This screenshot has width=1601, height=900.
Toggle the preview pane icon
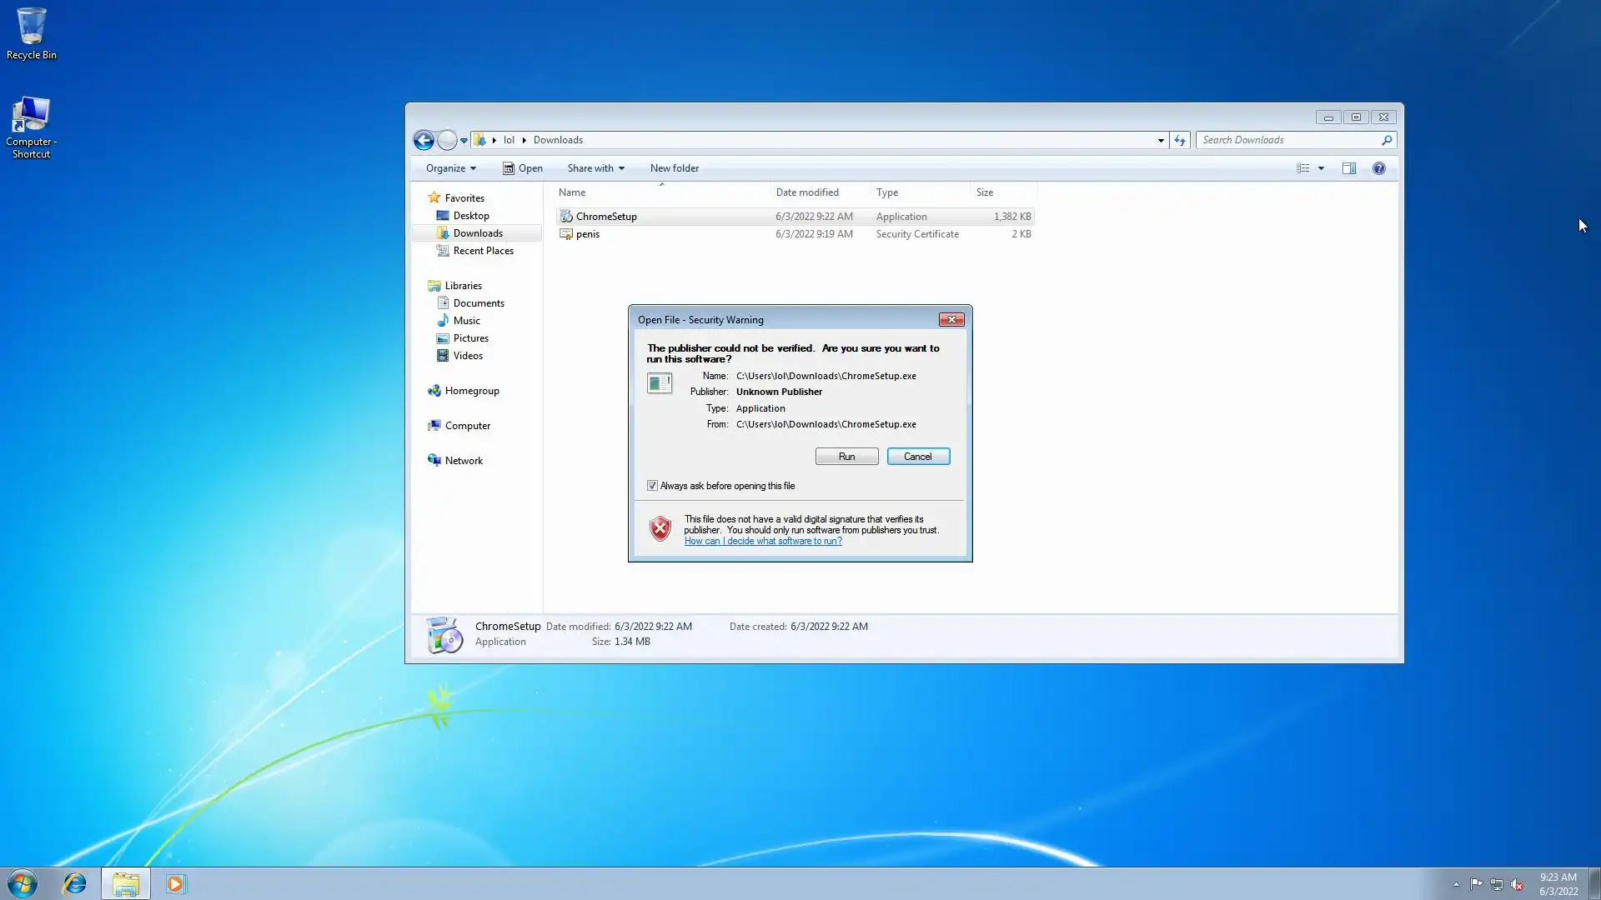(1348, 168)
